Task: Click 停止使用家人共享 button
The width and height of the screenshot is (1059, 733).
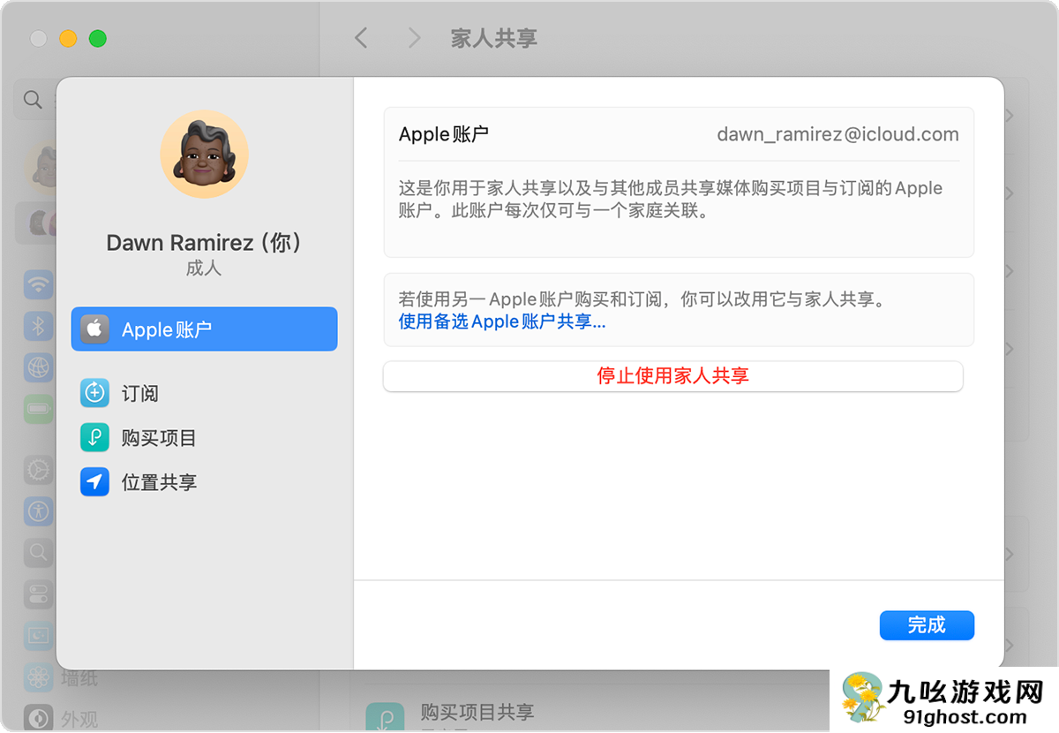Action: click(x=672, y=376)
